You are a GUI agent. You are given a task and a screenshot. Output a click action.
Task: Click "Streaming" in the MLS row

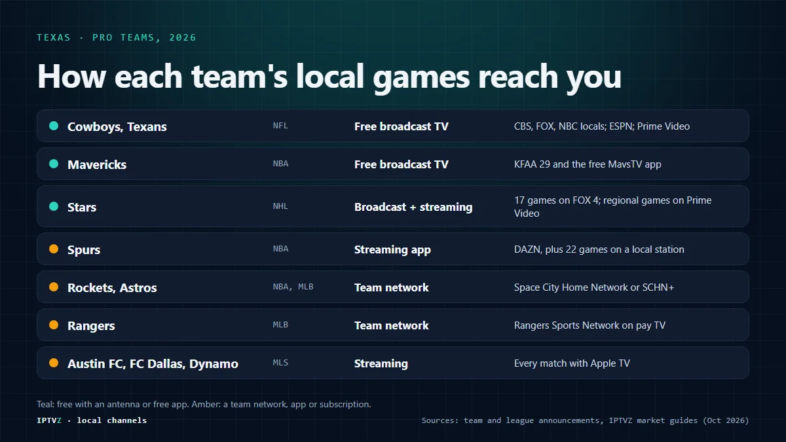coord(381,363)
